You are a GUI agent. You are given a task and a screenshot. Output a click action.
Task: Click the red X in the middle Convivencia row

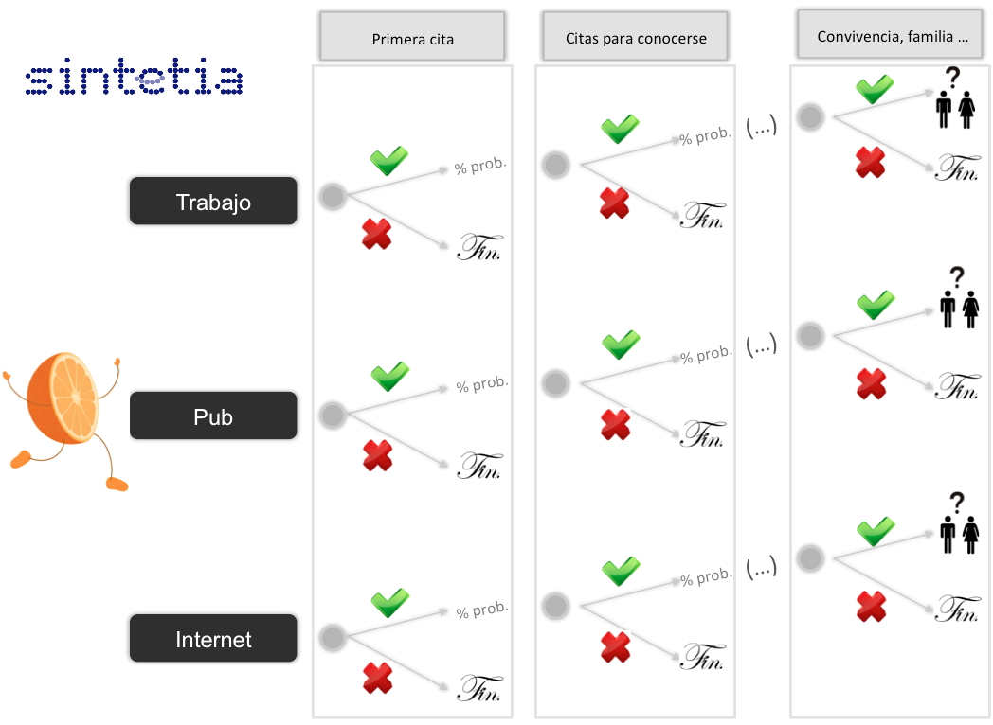[x=872, y=383]
